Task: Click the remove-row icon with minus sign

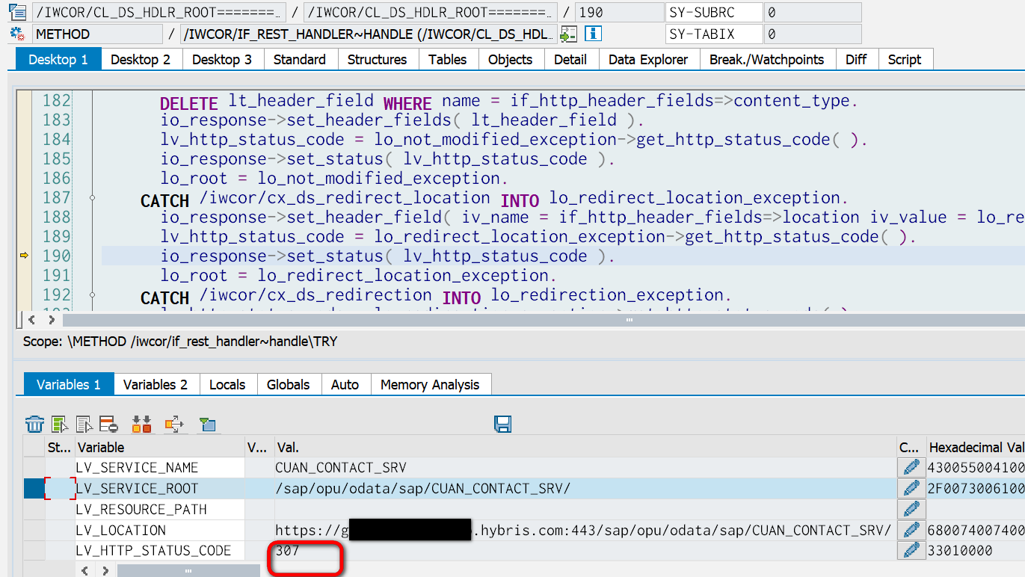Action: pos(108,425)
